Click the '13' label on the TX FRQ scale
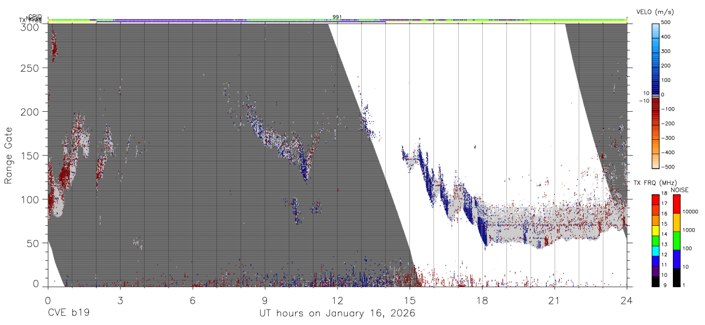 pyautogui.click(x=664, y=244)
